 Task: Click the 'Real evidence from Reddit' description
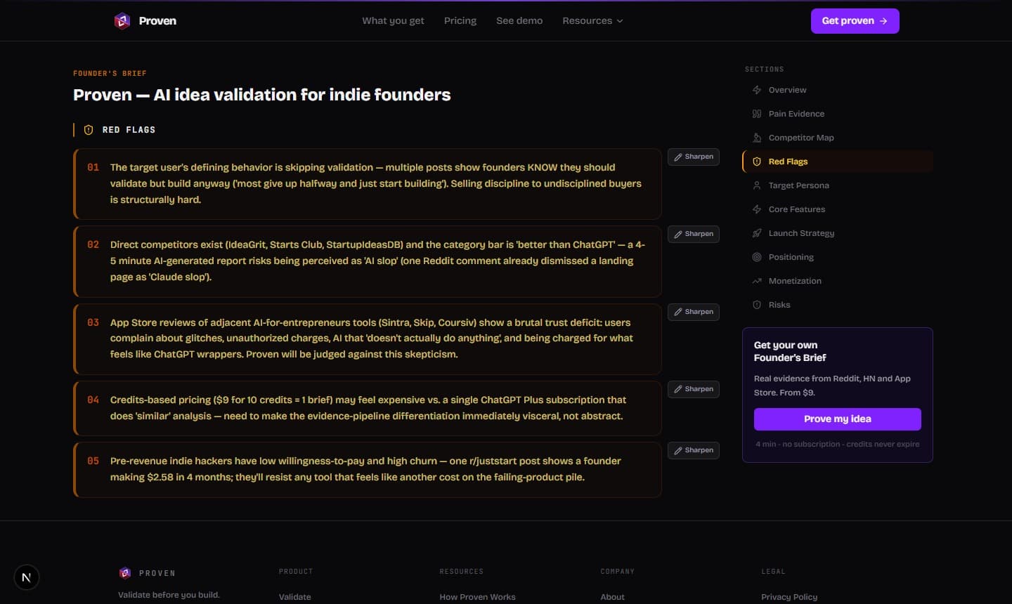point(832,386)
